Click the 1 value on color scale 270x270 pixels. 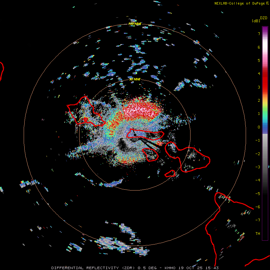tap(259, 114)
